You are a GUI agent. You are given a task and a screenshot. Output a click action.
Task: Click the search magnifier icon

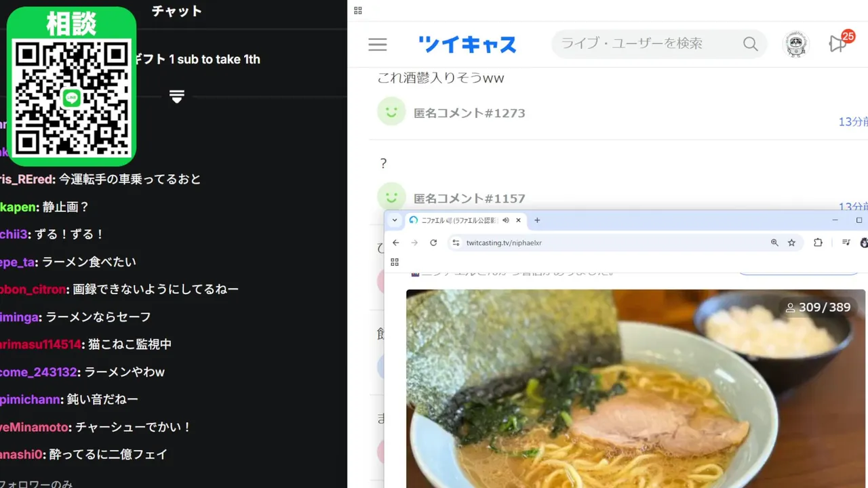coord(750,44)
